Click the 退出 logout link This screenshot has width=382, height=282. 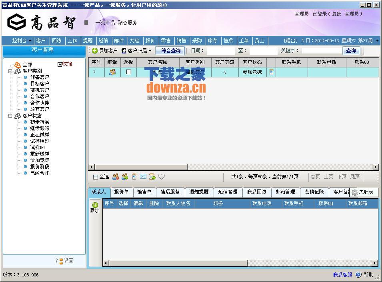click(291, 41)
